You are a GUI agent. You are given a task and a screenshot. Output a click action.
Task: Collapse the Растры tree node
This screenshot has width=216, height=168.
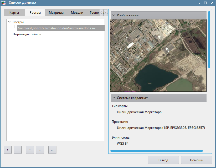(9, 22)
